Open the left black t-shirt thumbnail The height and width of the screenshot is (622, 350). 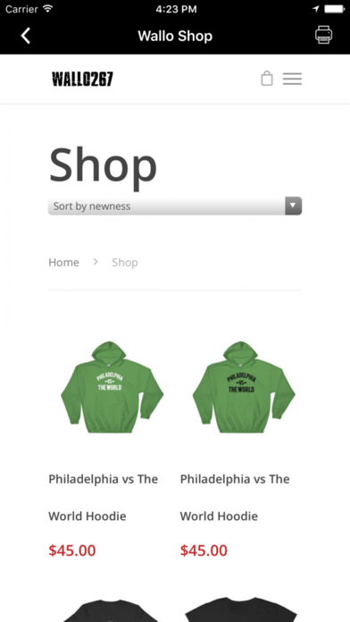(112, 609)
